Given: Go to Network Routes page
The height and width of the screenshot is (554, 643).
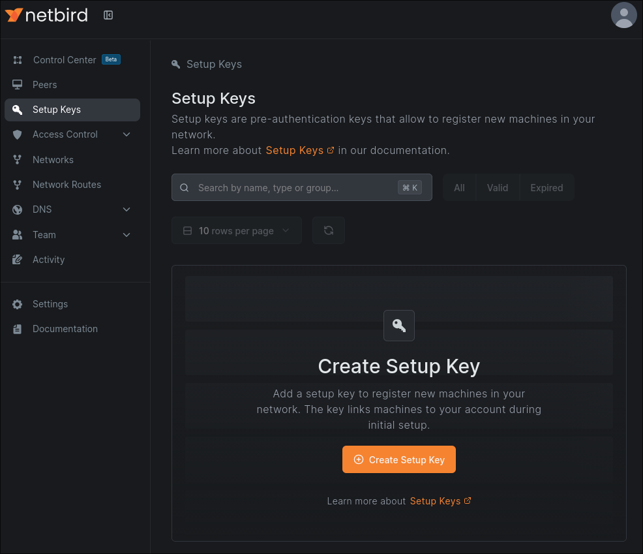Looking at the screenshot, I should (67, 185).
